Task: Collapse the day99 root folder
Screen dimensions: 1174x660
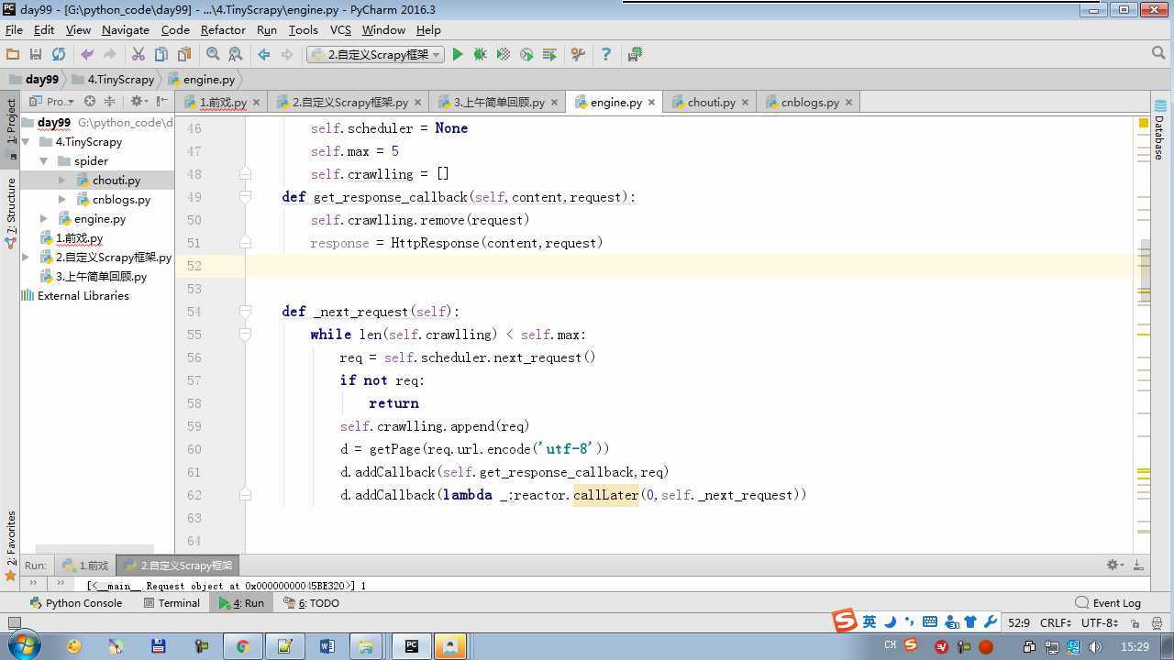Action: pos(26,122)
